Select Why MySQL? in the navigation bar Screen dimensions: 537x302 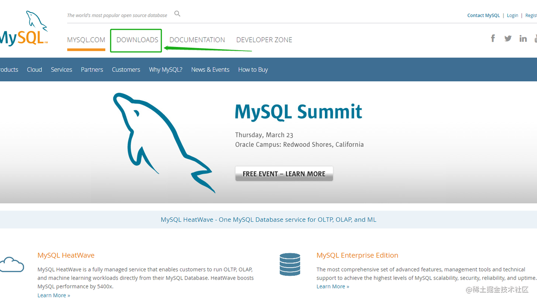[x=166, y=69]
